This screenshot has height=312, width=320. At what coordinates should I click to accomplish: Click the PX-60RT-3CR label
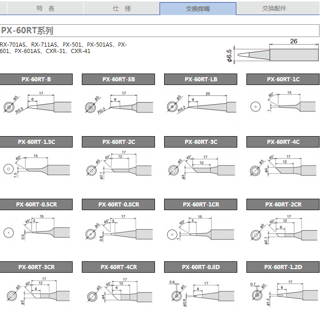pos(36,267)
